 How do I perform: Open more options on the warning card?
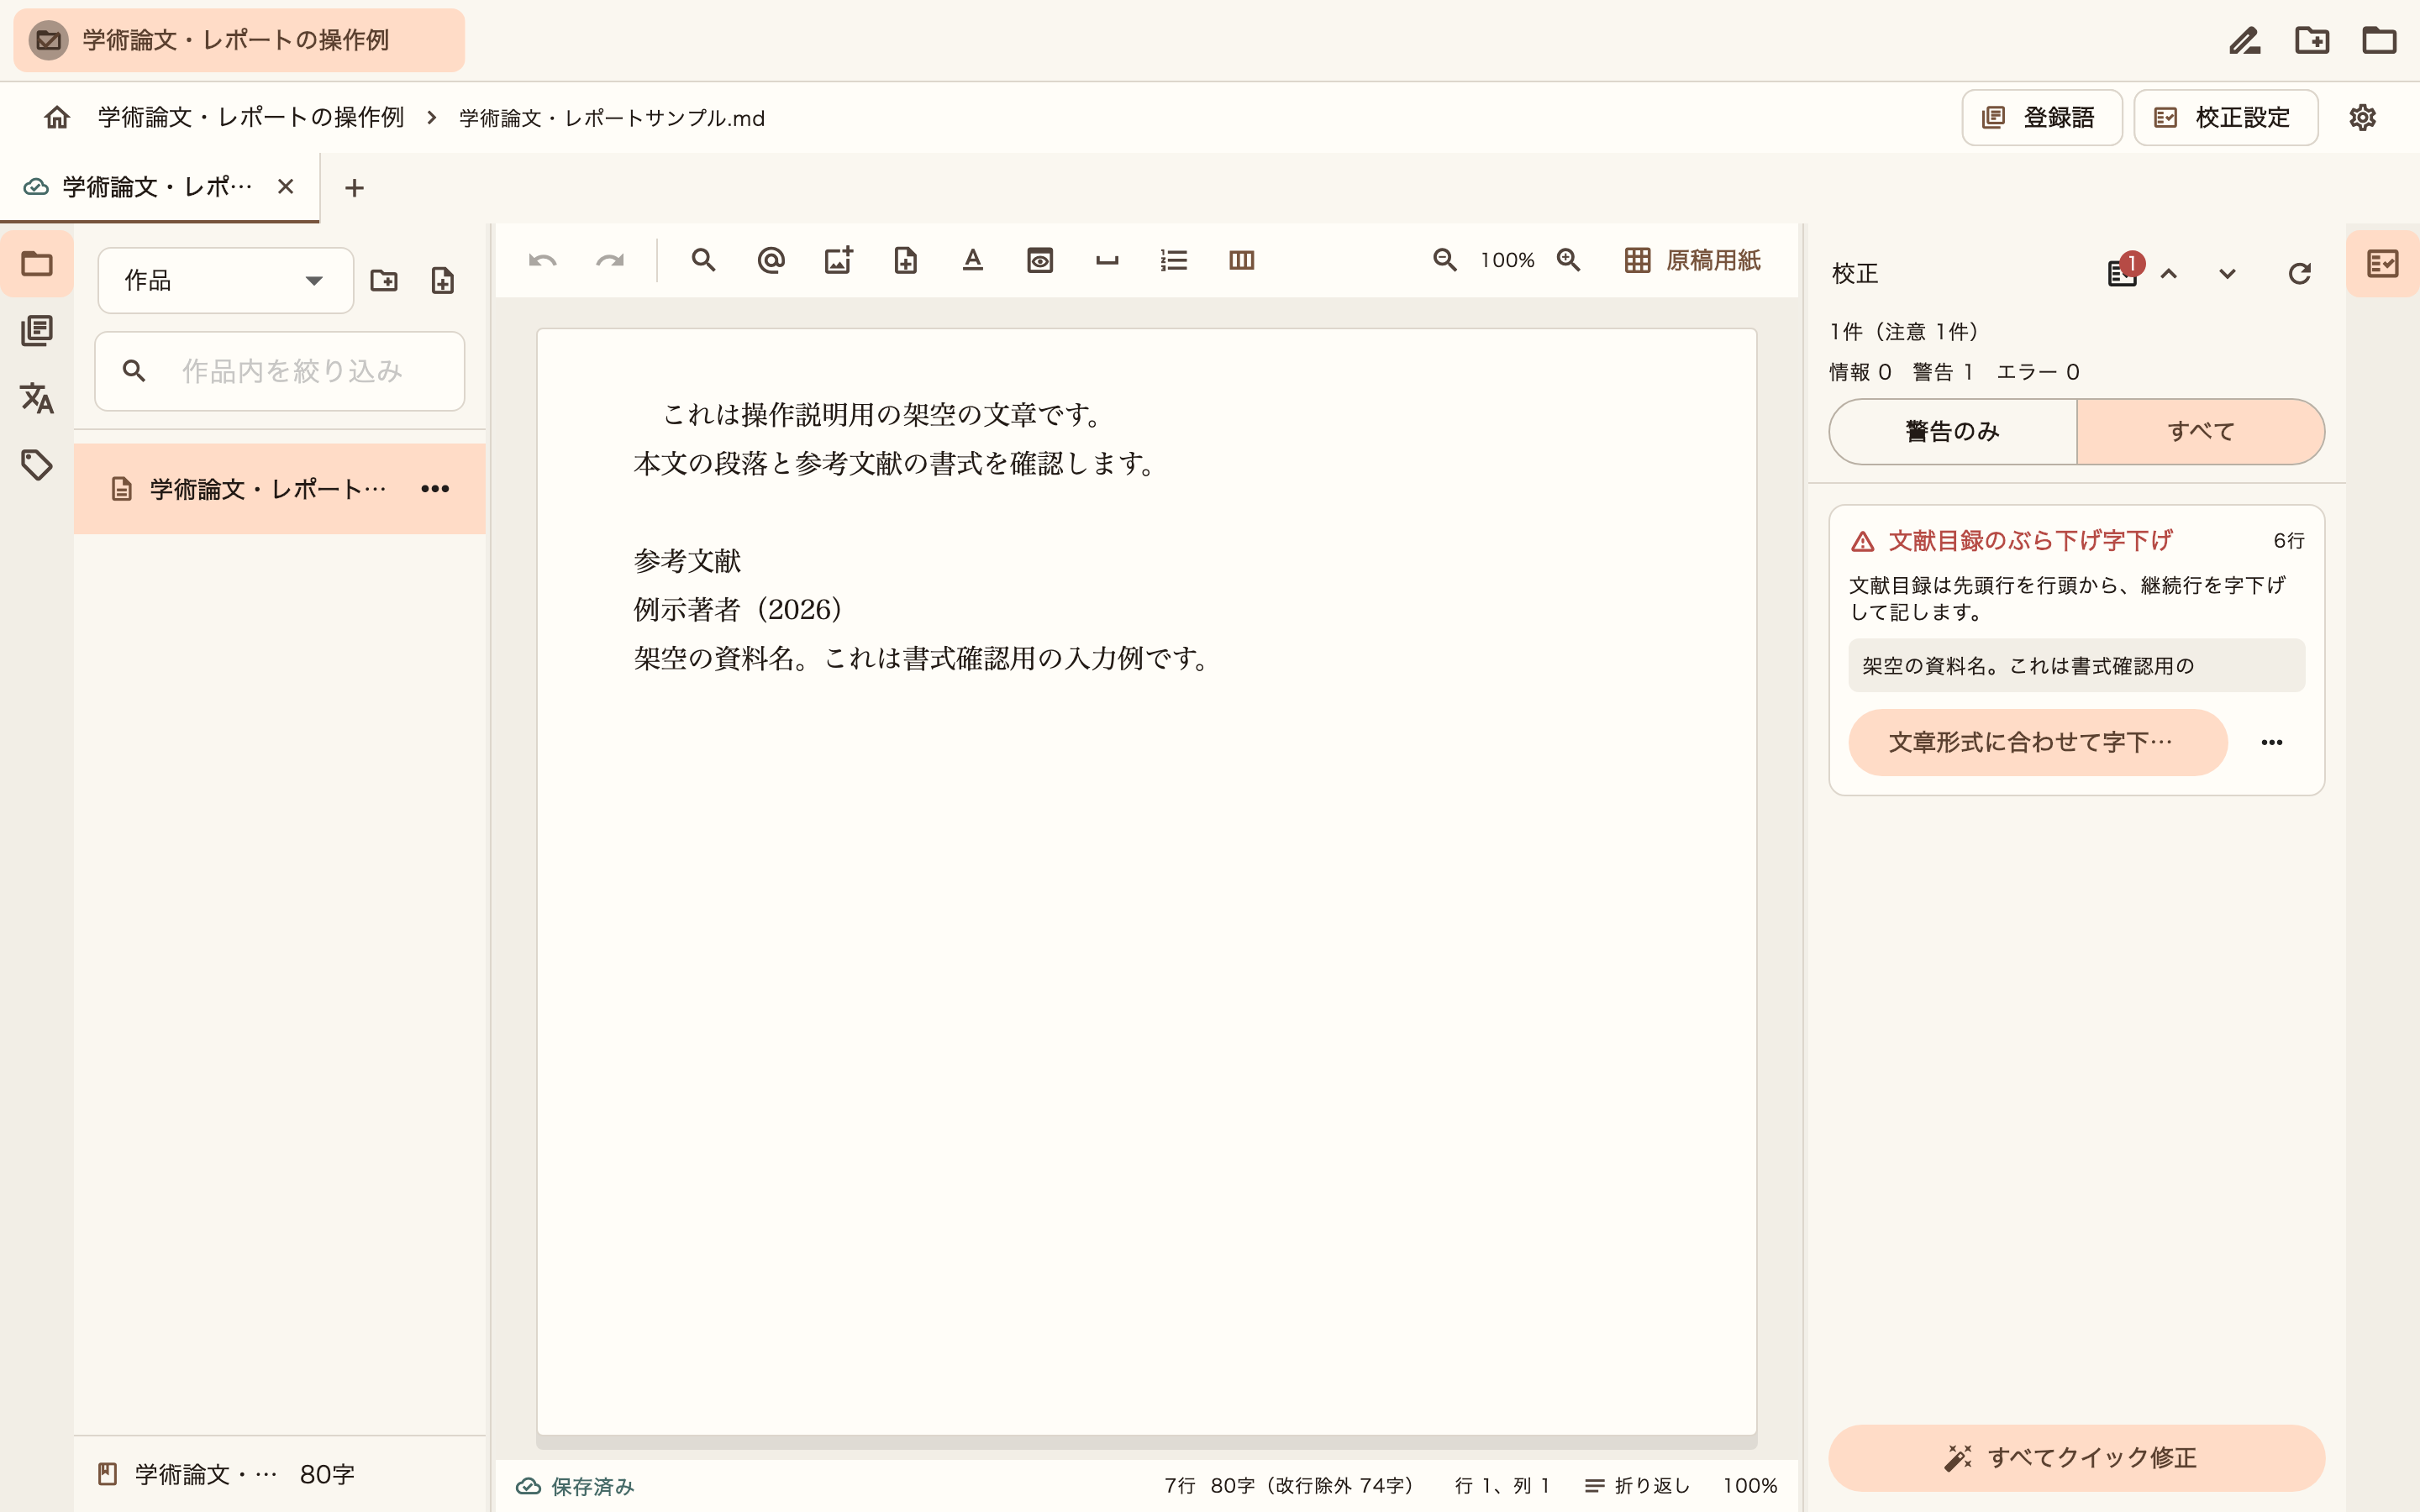(2271, 742)
